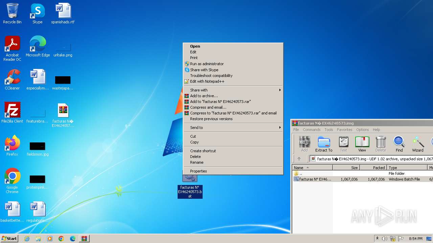The height and width of the screenshot is (243, 433).
Task: Choose Add to "facturas N° EX46240573.rar"
Action: click(233, 102)
